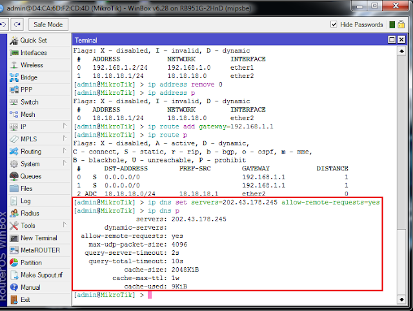Choose the Partition menu label
This screenshot has height=311, width=413.
[x=31, y=263]
